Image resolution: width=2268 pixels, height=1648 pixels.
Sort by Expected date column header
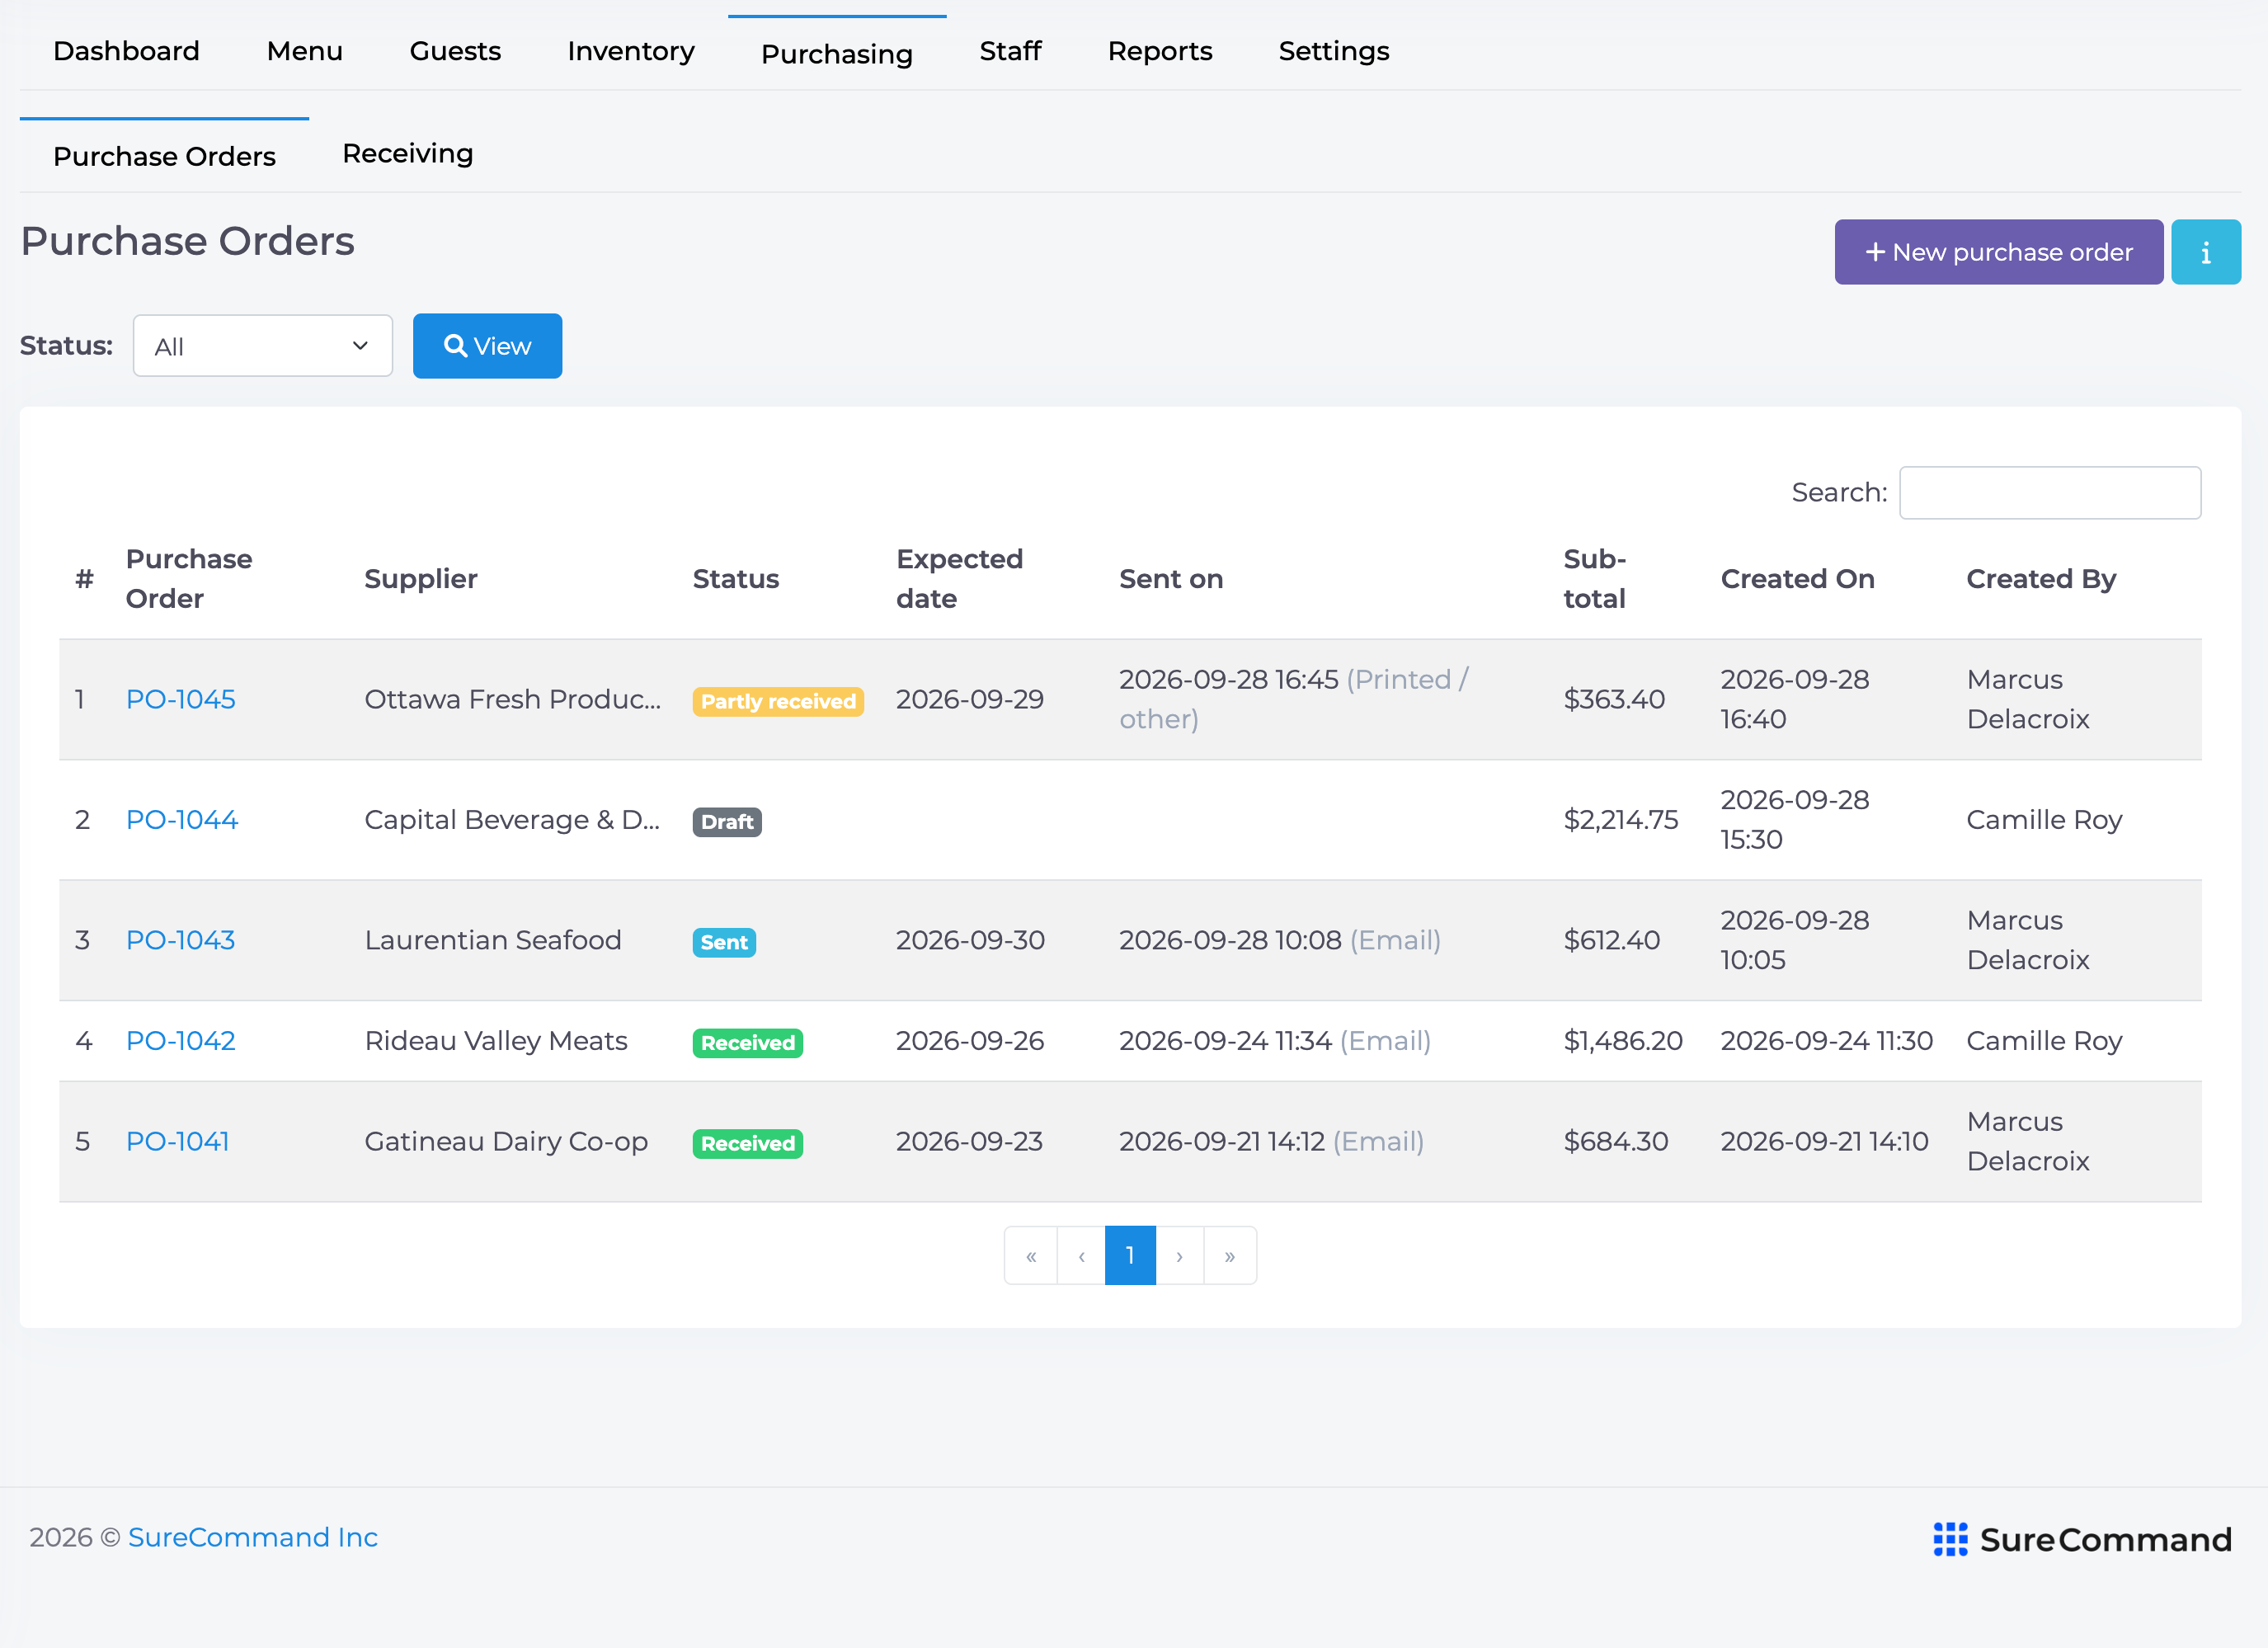[x=959, y=578]
